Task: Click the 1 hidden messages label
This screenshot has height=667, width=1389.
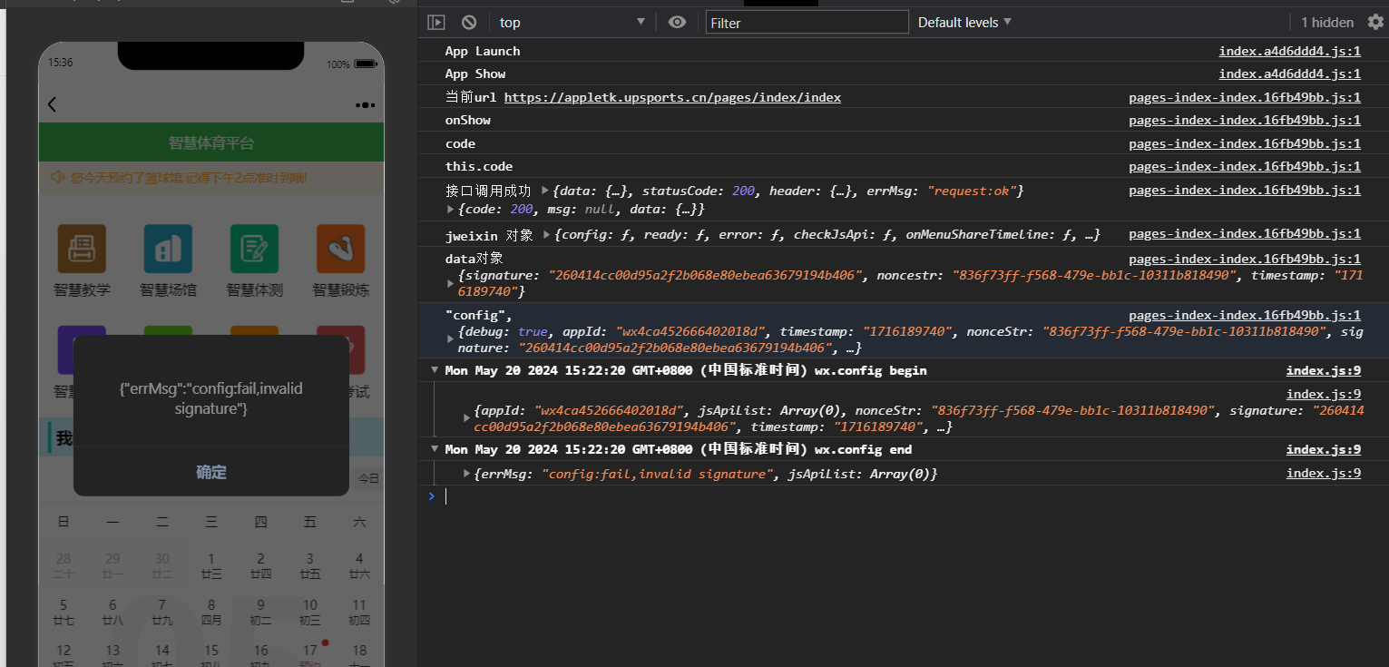Action: click(x=1327, y=22)
